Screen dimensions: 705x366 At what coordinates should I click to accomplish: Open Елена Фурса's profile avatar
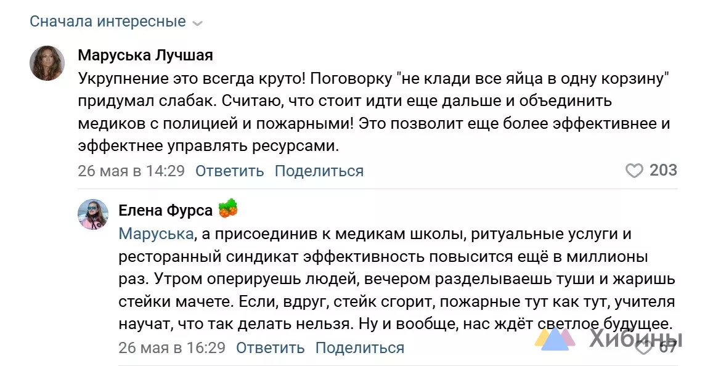(x=93, y=214)
